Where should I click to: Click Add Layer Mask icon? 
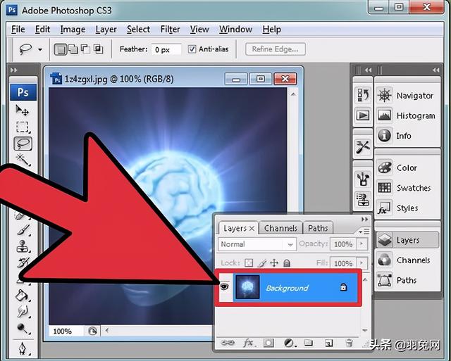tap(268, 343)
